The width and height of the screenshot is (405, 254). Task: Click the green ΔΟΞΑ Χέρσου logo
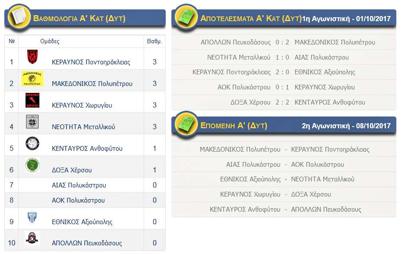[x=32, y=165]
